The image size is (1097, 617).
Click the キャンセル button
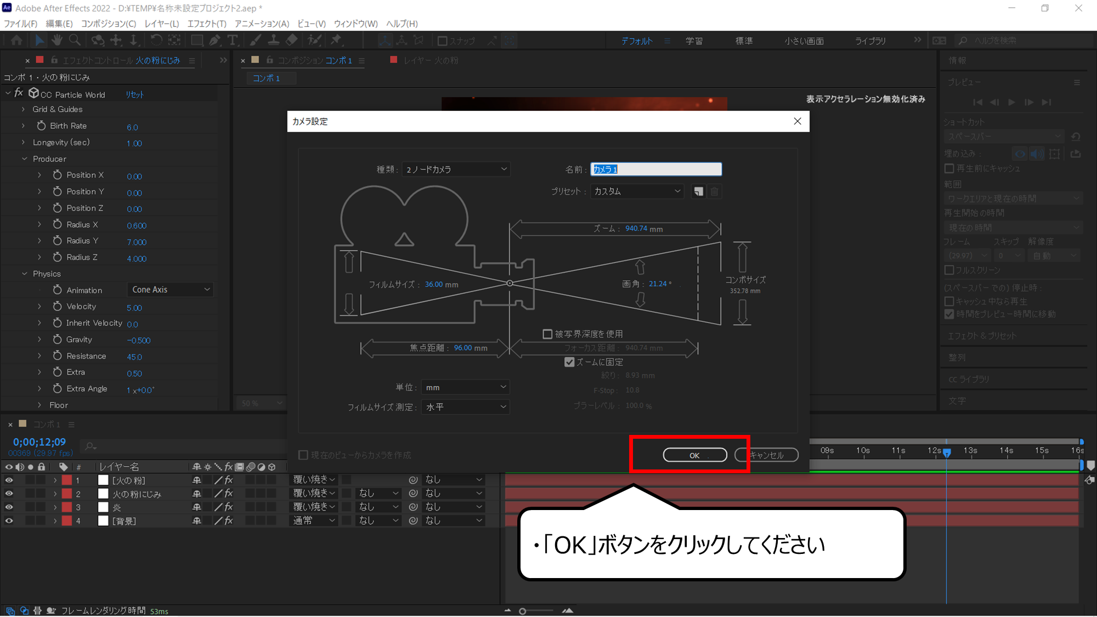766,455
